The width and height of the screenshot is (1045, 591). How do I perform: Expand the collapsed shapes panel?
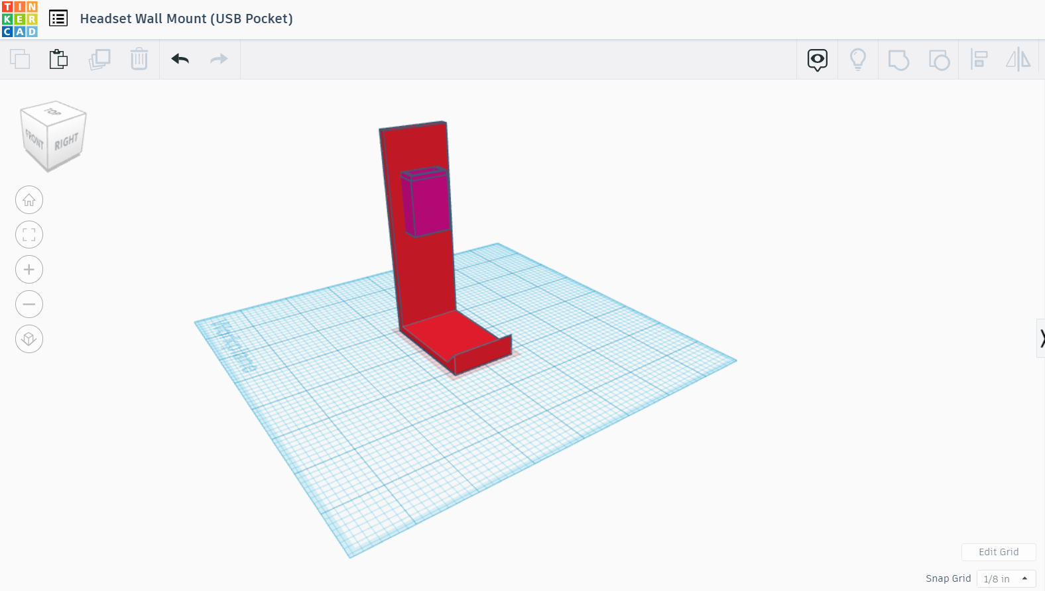tap(1041, 339)
